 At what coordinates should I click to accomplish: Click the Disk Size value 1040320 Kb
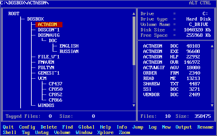click(x=197, y=30)
